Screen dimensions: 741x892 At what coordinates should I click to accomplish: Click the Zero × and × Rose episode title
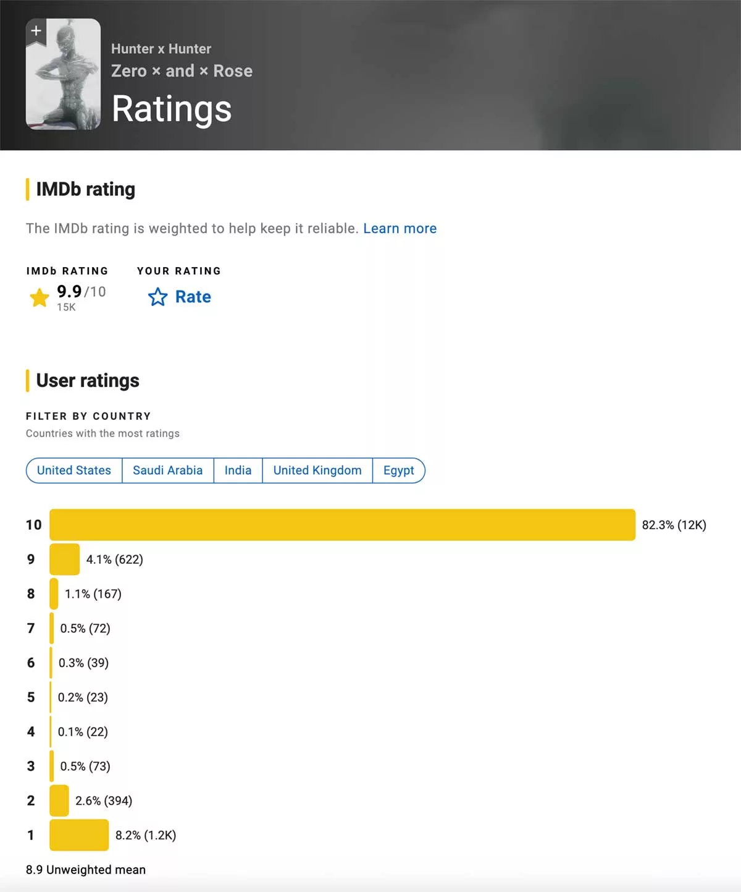pos(182,71)
